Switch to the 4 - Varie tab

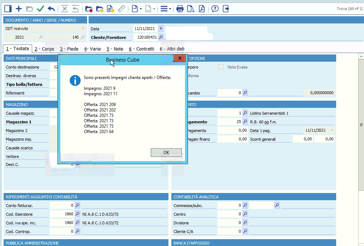click(x=93, y=49)
